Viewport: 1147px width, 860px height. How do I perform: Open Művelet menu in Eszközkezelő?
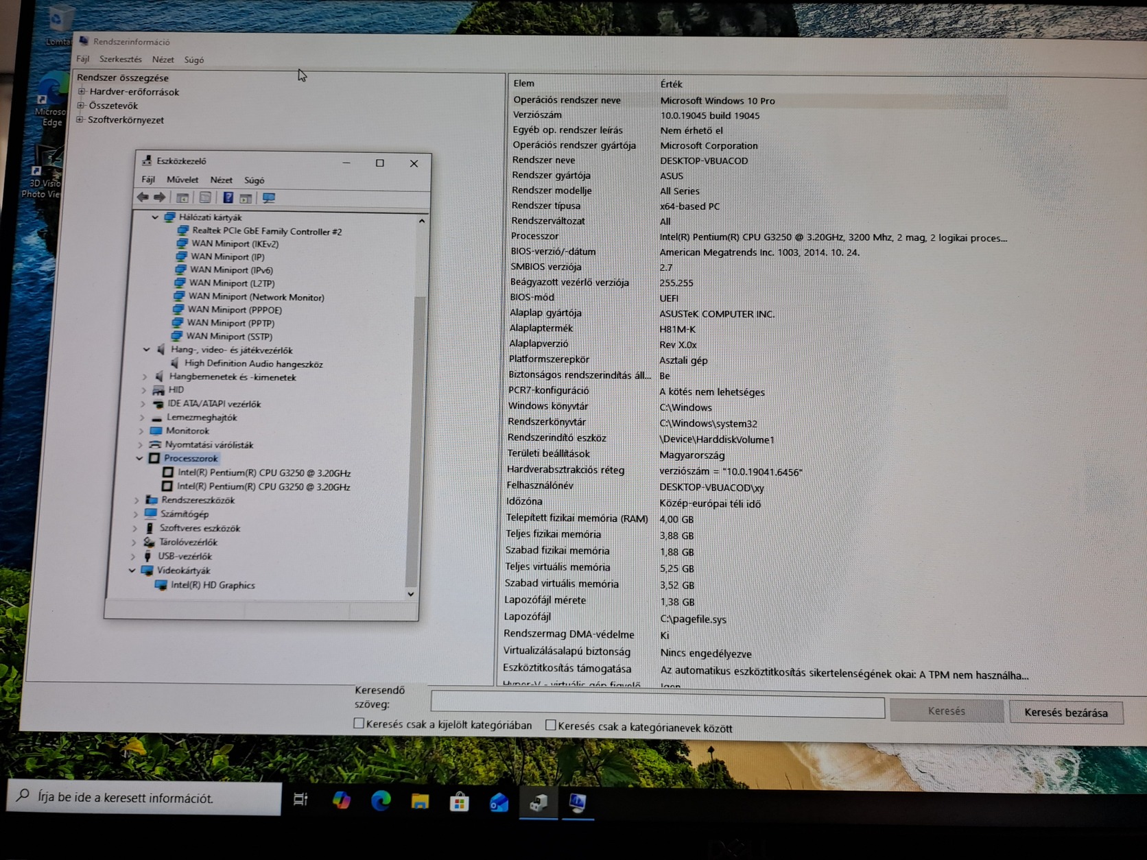pyautogui.click(x=182, y=180)
